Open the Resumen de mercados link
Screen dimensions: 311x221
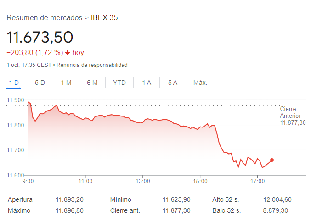pyautogui.click(x=44, y=18)
